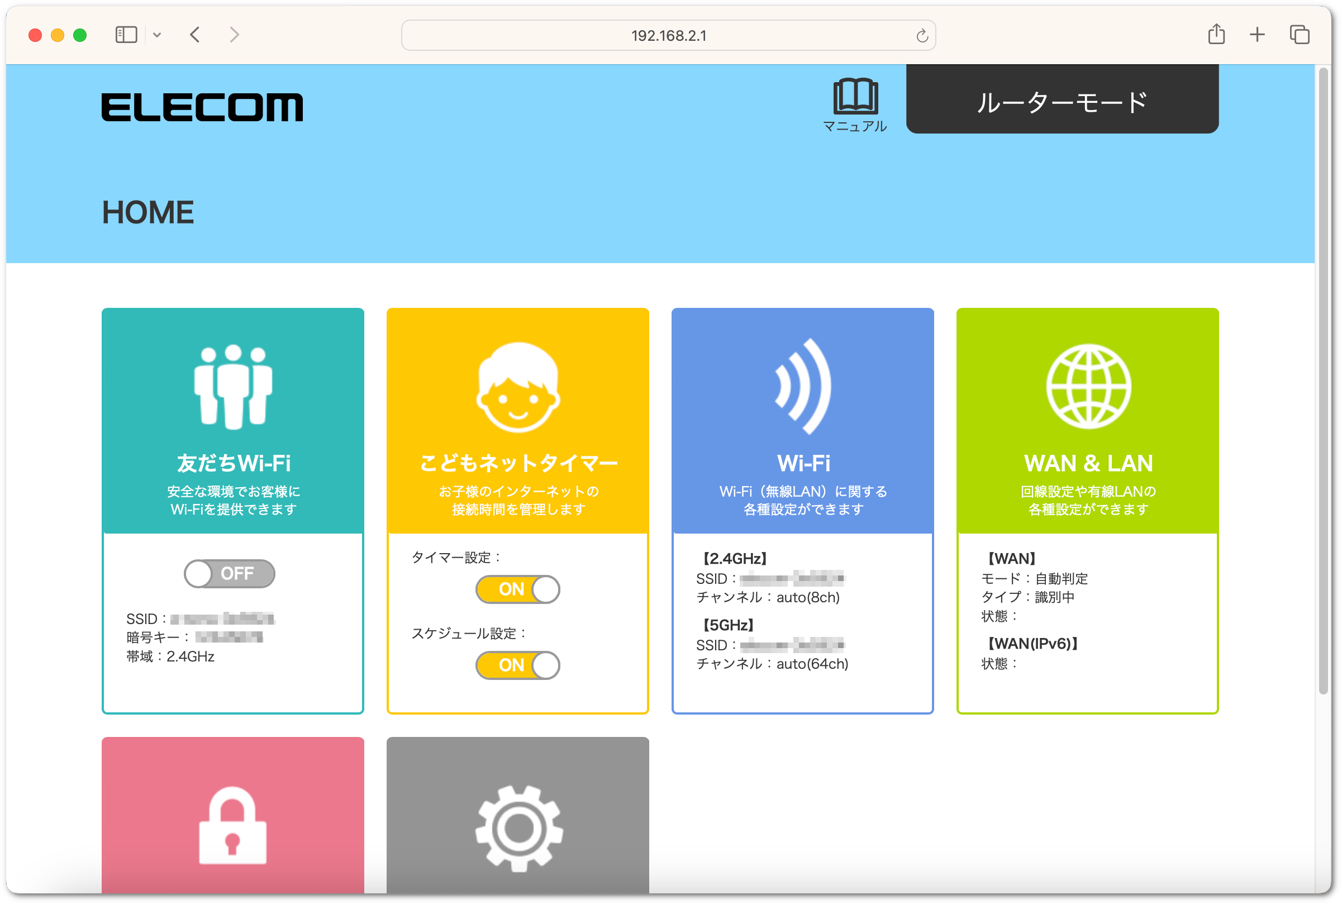Go forward to next page
This screenshot has width=1342, height=904.
click(x=234, y=35)
